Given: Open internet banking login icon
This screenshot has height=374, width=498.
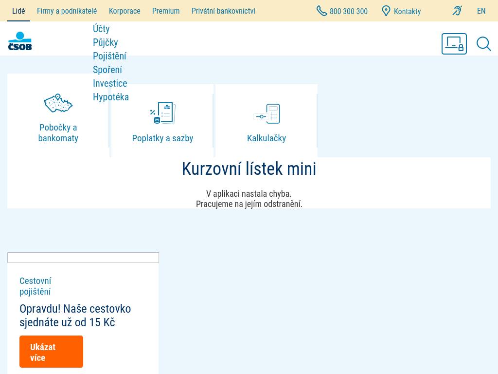Looking at the screenshot, I should 454,44.
